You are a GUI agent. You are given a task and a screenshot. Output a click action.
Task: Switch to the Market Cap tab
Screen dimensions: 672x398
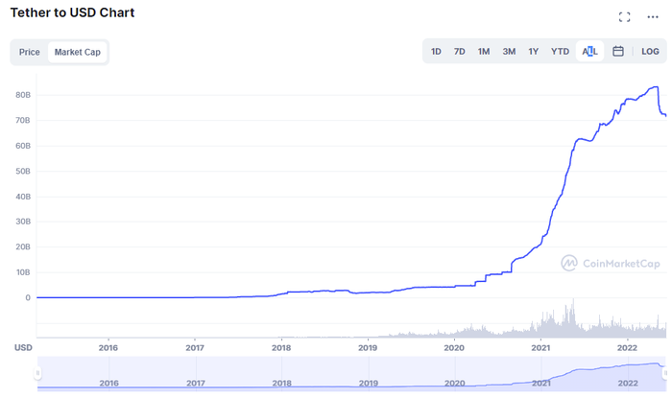[77, 52]
